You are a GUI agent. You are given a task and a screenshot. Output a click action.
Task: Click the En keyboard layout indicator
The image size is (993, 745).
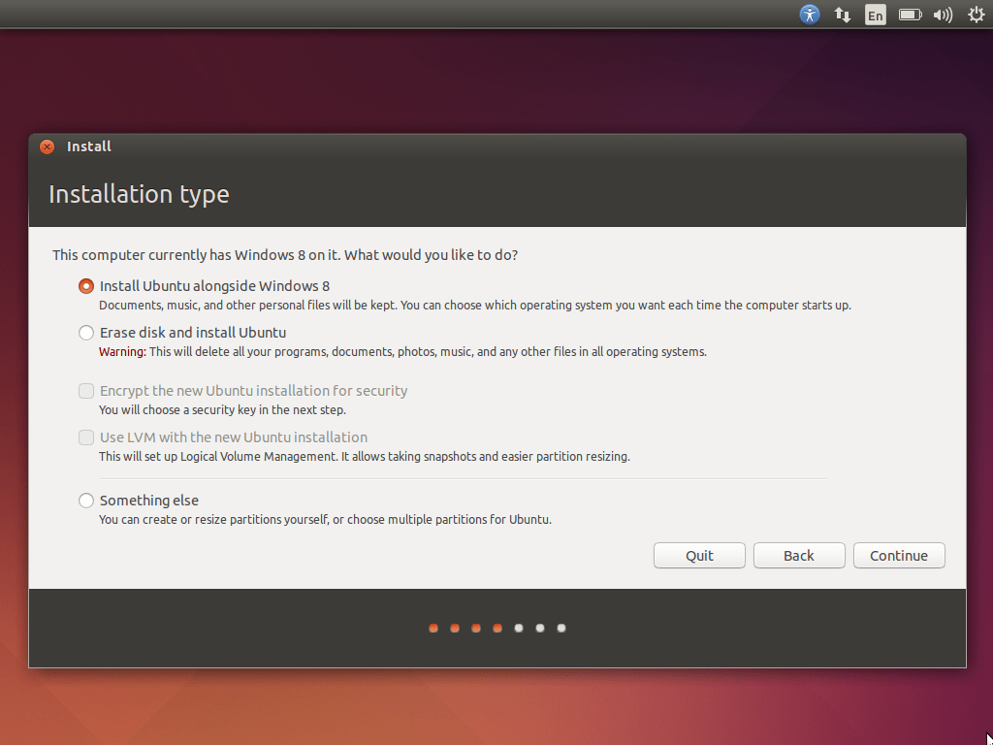coord(875,14)
